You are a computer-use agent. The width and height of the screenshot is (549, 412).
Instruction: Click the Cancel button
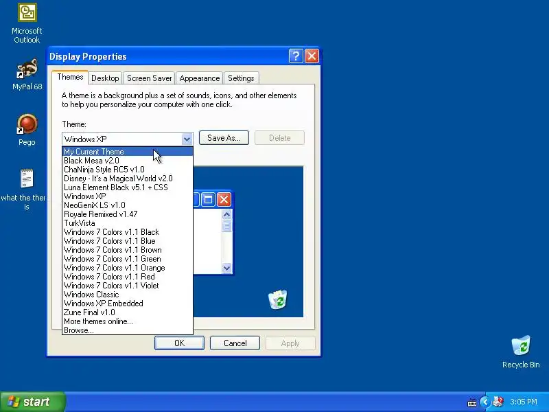[235, 343]
